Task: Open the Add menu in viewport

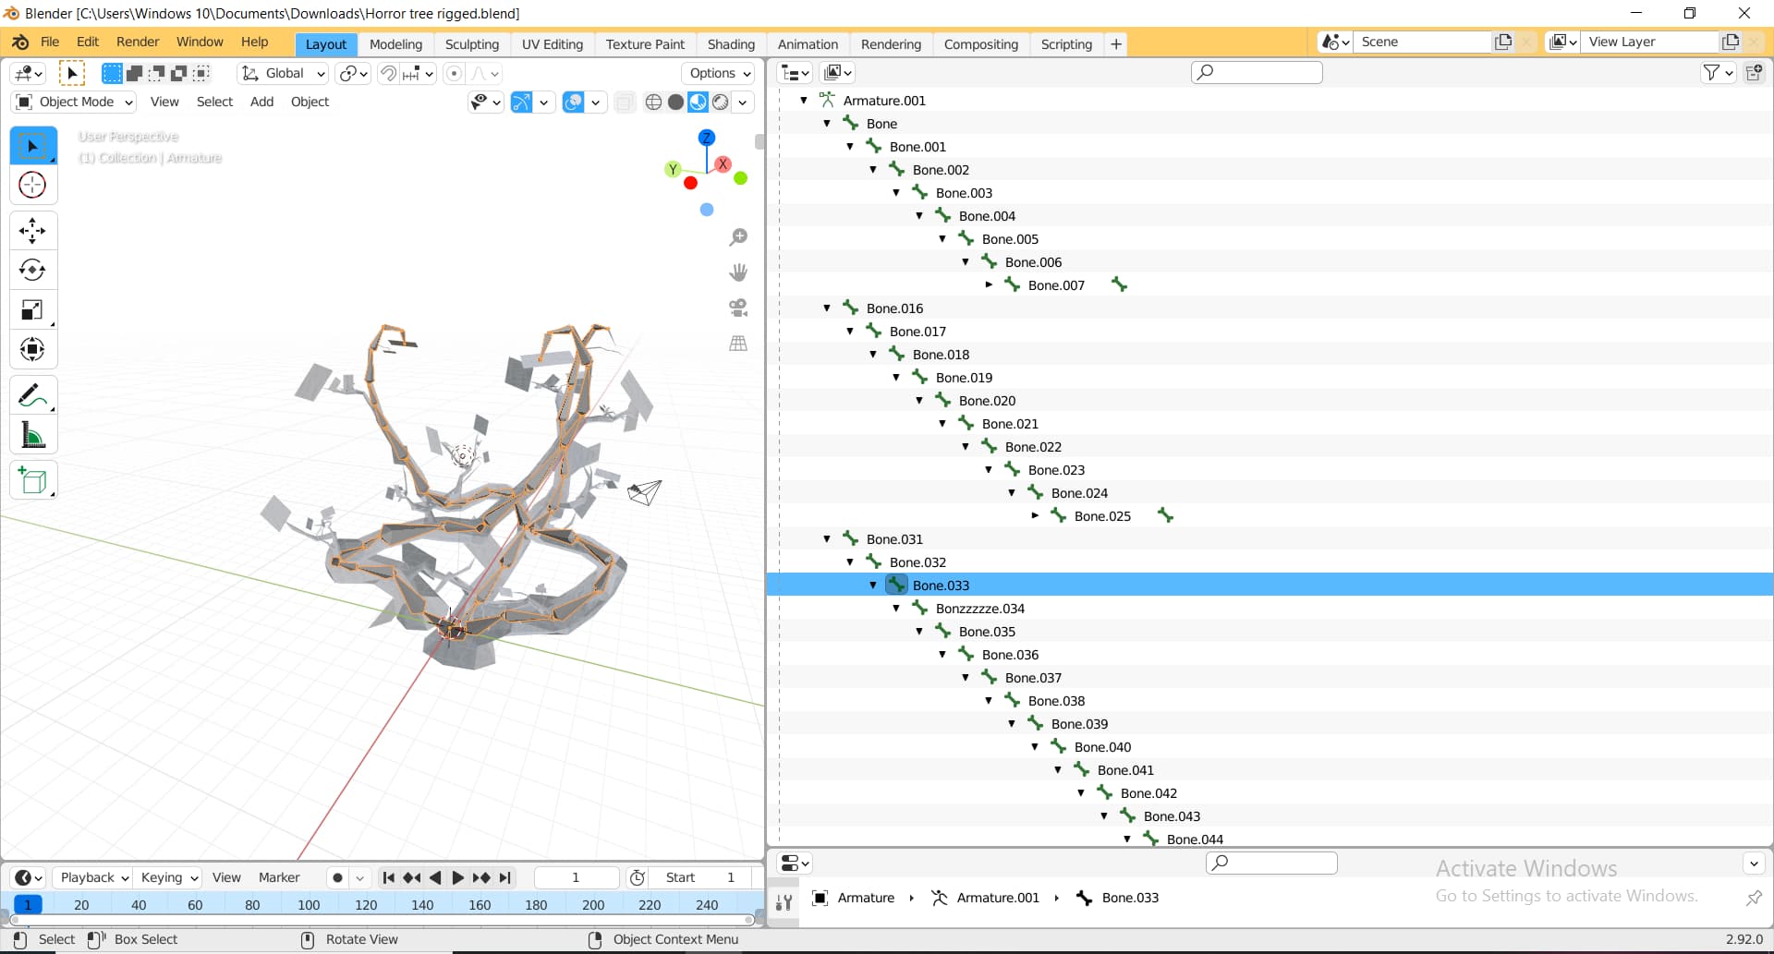Action: click(x=261, y=102)
